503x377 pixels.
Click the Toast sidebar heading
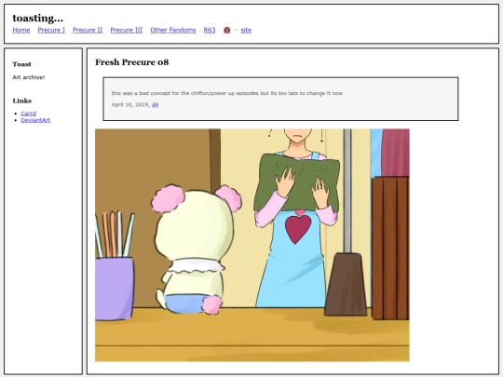[21, 64]
